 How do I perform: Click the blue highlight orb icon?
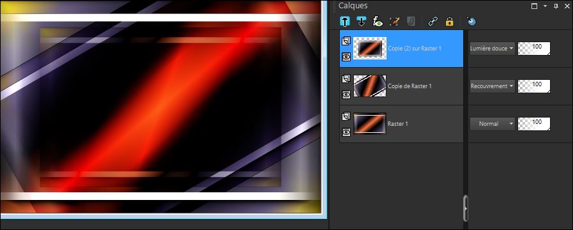[471, 22]
